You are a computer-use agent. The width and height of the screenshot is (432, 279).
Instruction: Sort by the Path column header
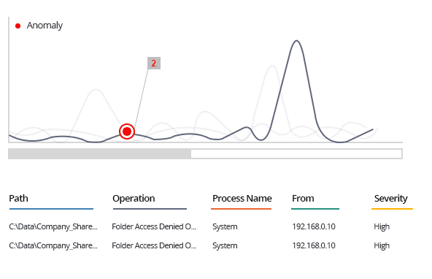click(18, 198)
